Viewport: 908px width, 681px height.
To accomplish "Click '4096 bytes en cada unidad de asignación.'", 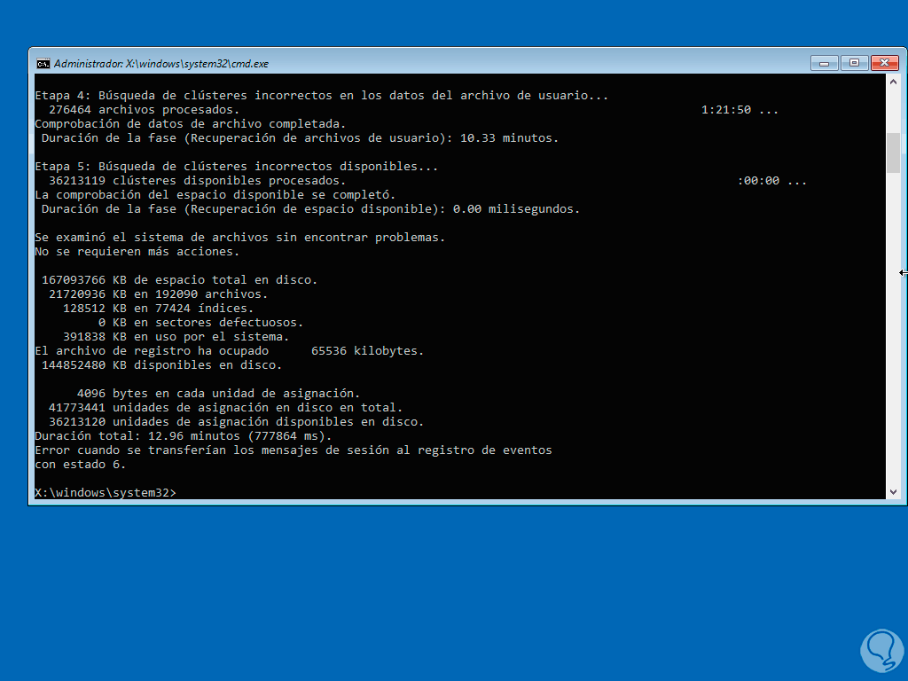I will pyautogui.click(x=218, y=394).
